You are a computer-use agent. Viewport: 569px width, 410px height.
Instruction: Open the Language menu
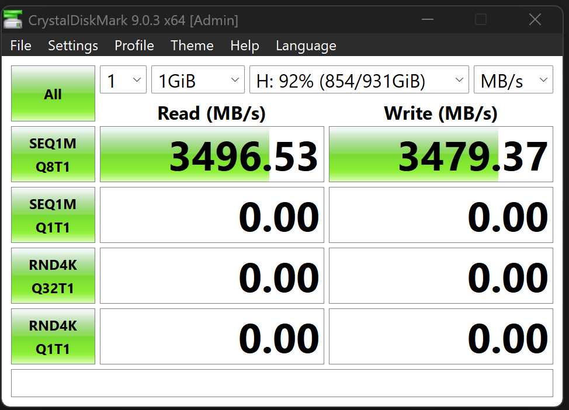[306, 46]
